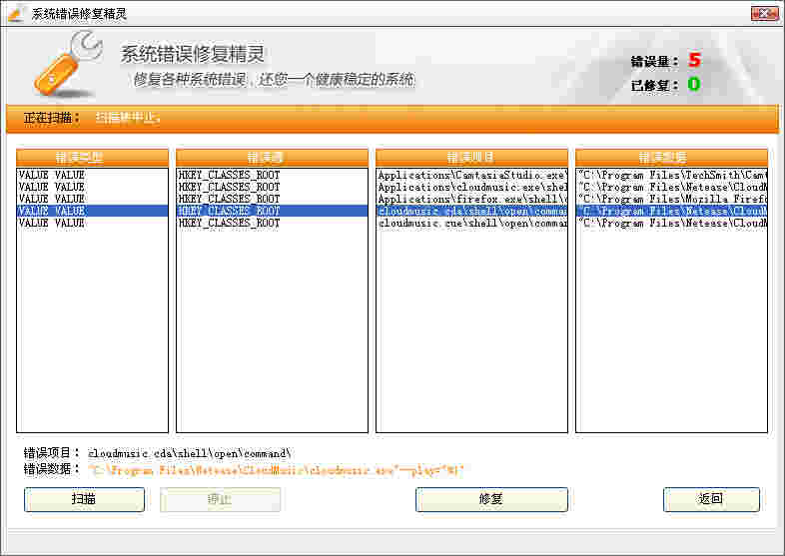
Task: Click the highlighted VALUE VALUE row
Action: click(93, 212)
